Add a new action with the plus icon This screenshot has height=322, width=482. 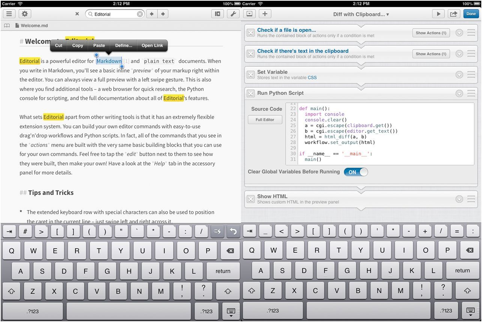tap(265, 14)
